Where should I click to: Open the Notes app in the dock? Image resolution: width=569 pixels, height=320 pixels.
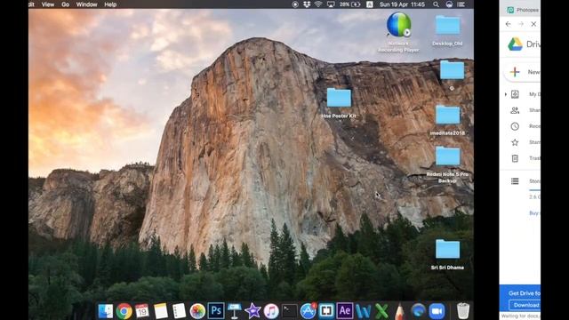pos(161,311)
